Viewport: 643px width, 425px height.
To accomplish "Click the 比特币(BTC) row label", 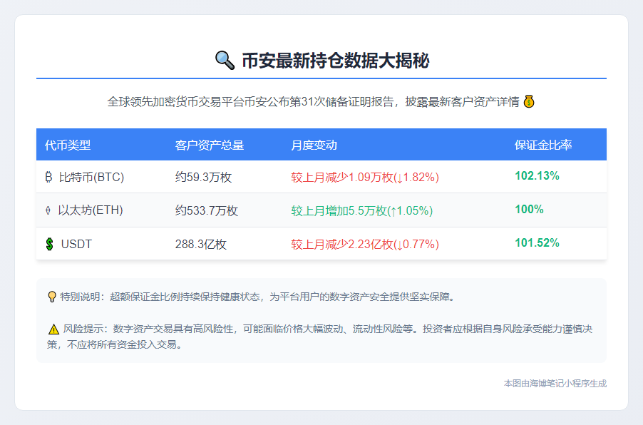I will coord(91,177).
